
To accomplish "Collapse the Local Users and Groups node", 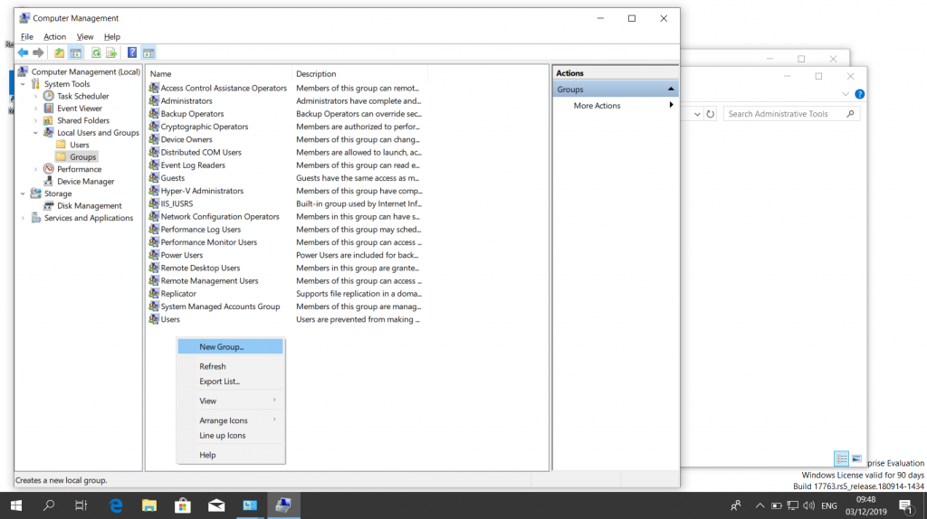I will [35, 133].
